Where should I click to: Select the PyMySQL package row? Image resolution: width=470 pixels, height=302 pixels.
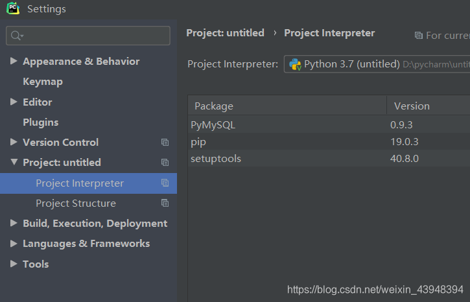point(329,124)
